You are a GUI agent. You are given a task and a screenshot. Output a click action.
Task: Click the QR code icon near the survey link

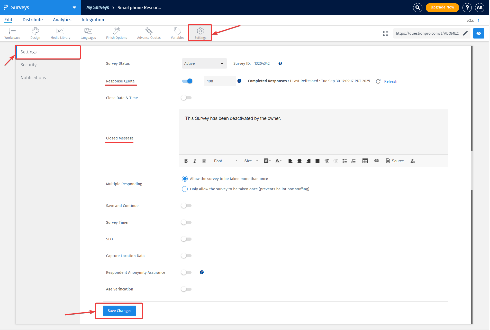pyautogui.click(x=385, y=33)
